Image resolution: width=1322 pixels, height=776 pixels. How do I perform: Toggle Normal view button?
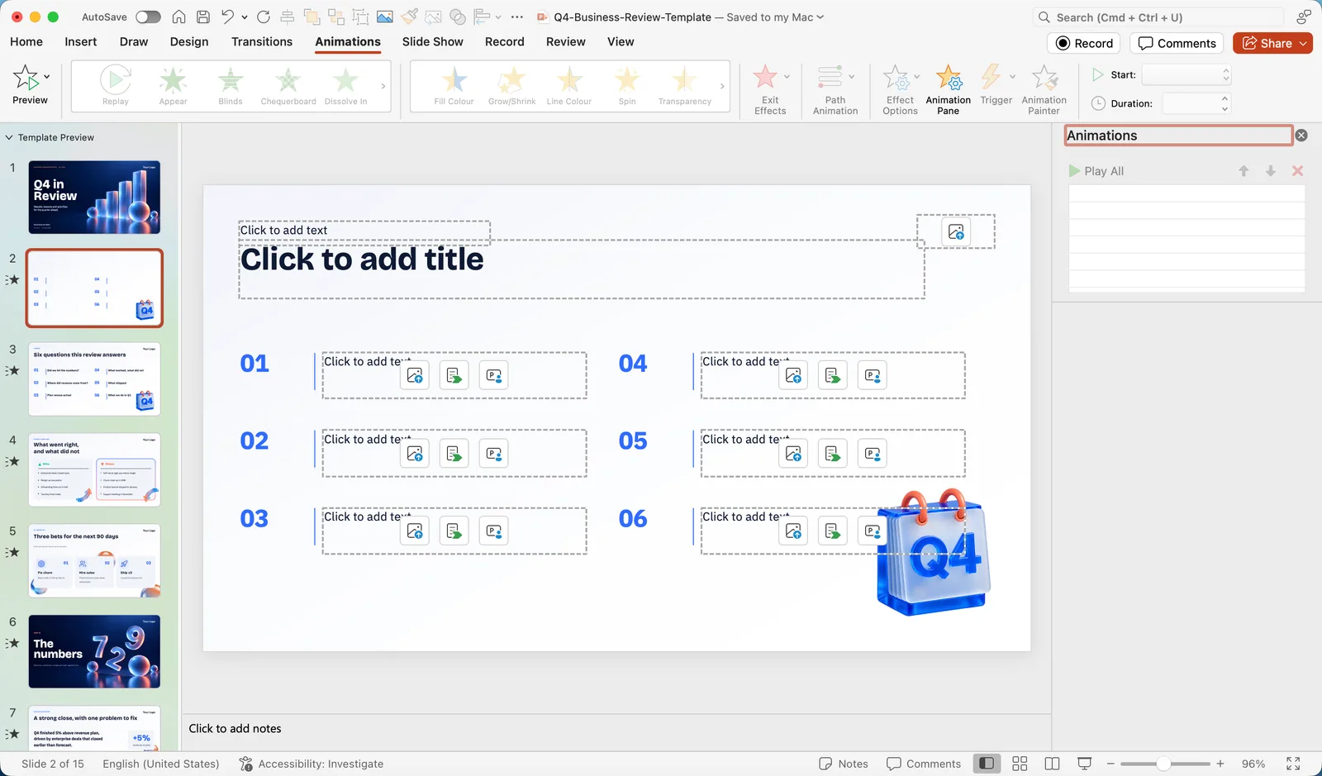tap(986, 764)
